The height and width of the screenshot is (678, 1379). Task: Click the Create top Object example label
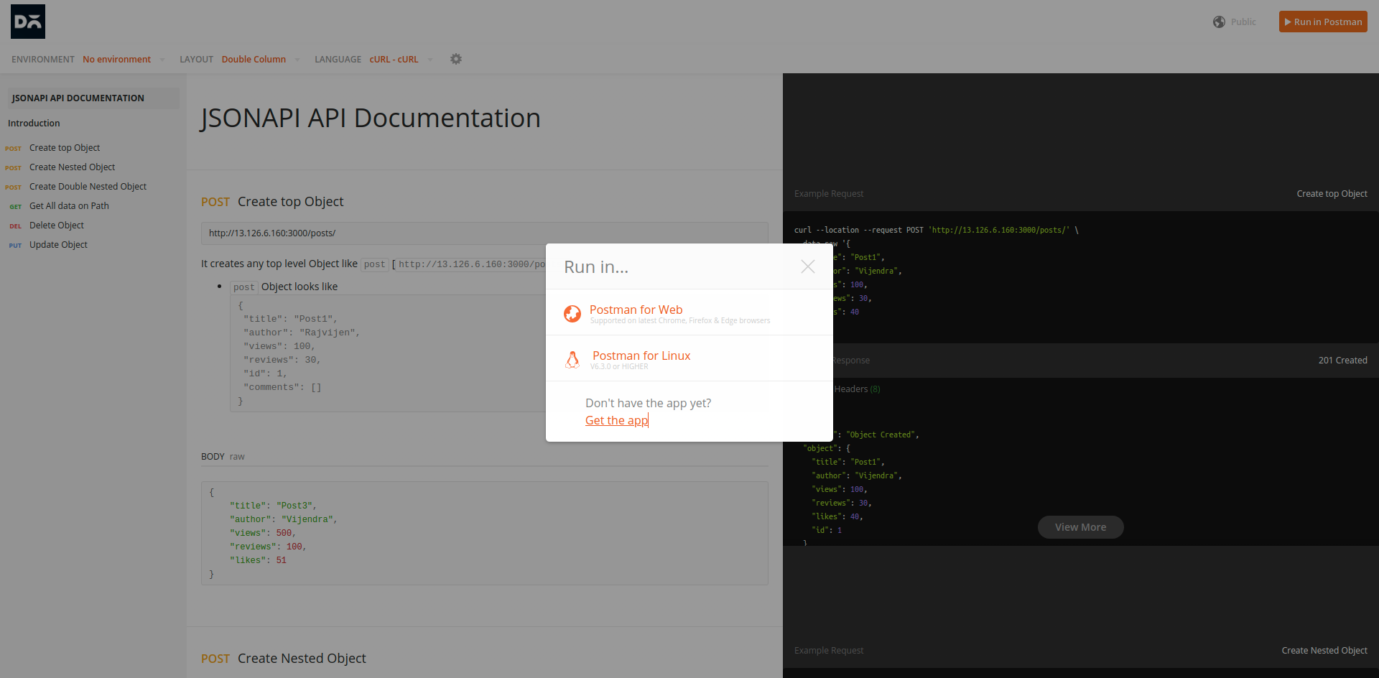(x=1332, y=194)
